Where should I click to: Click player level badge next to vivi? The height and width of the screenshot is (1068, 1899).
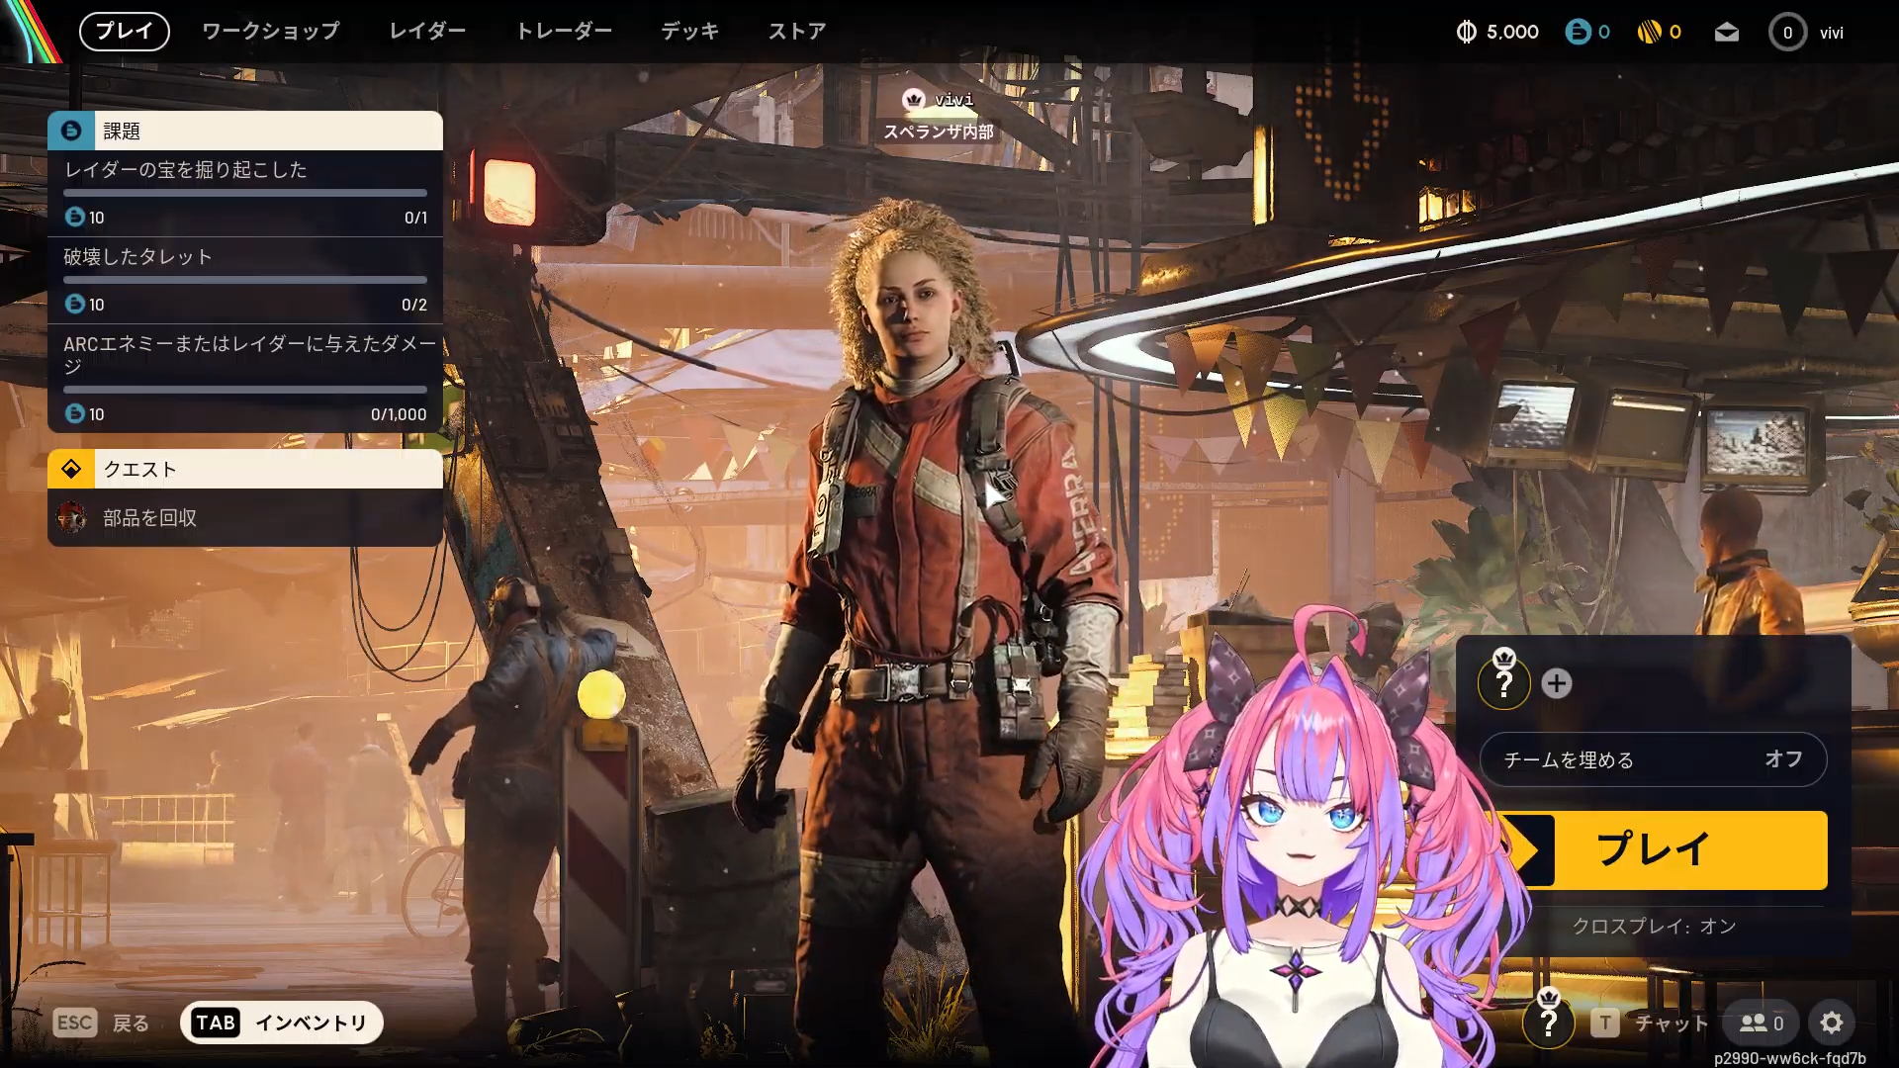click(x=1786, y=33)
